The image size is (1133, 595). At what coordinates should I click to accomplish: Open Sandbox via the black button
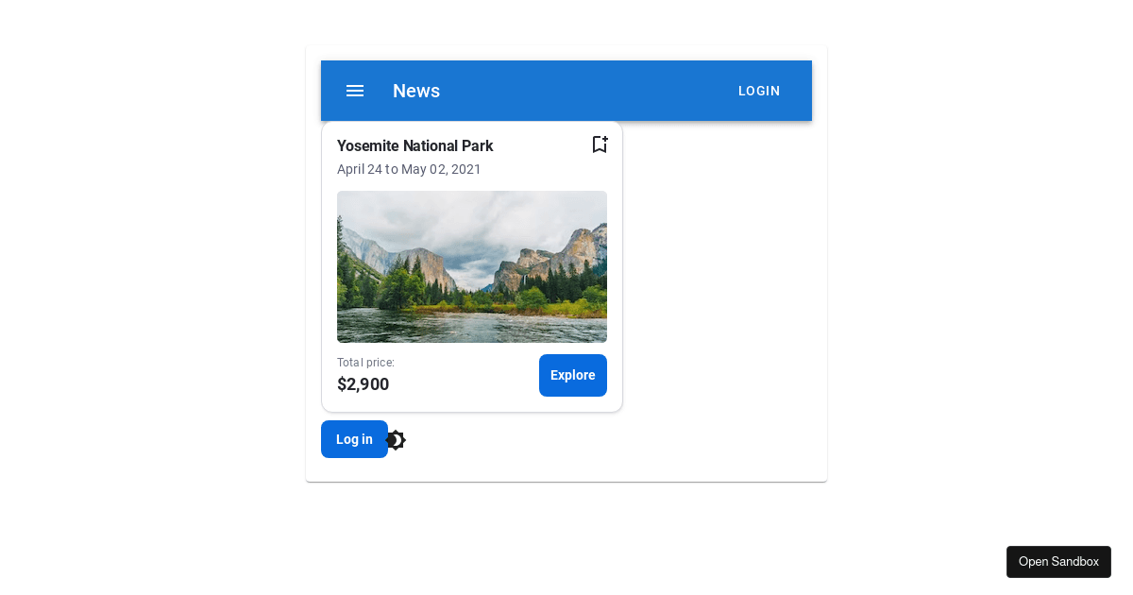tap(1058, 562)
